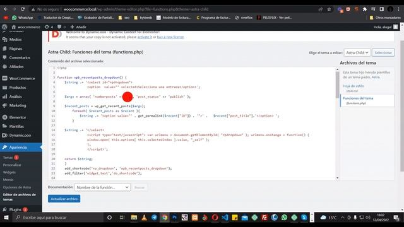Open Opciones de Astra submenu item

pos(17,187)
